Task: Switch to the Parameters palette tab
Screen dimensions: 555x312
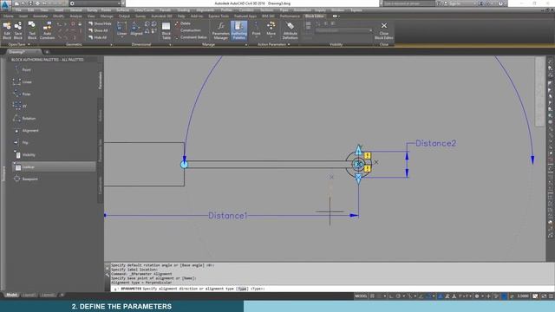Action: tap(101, 81)
